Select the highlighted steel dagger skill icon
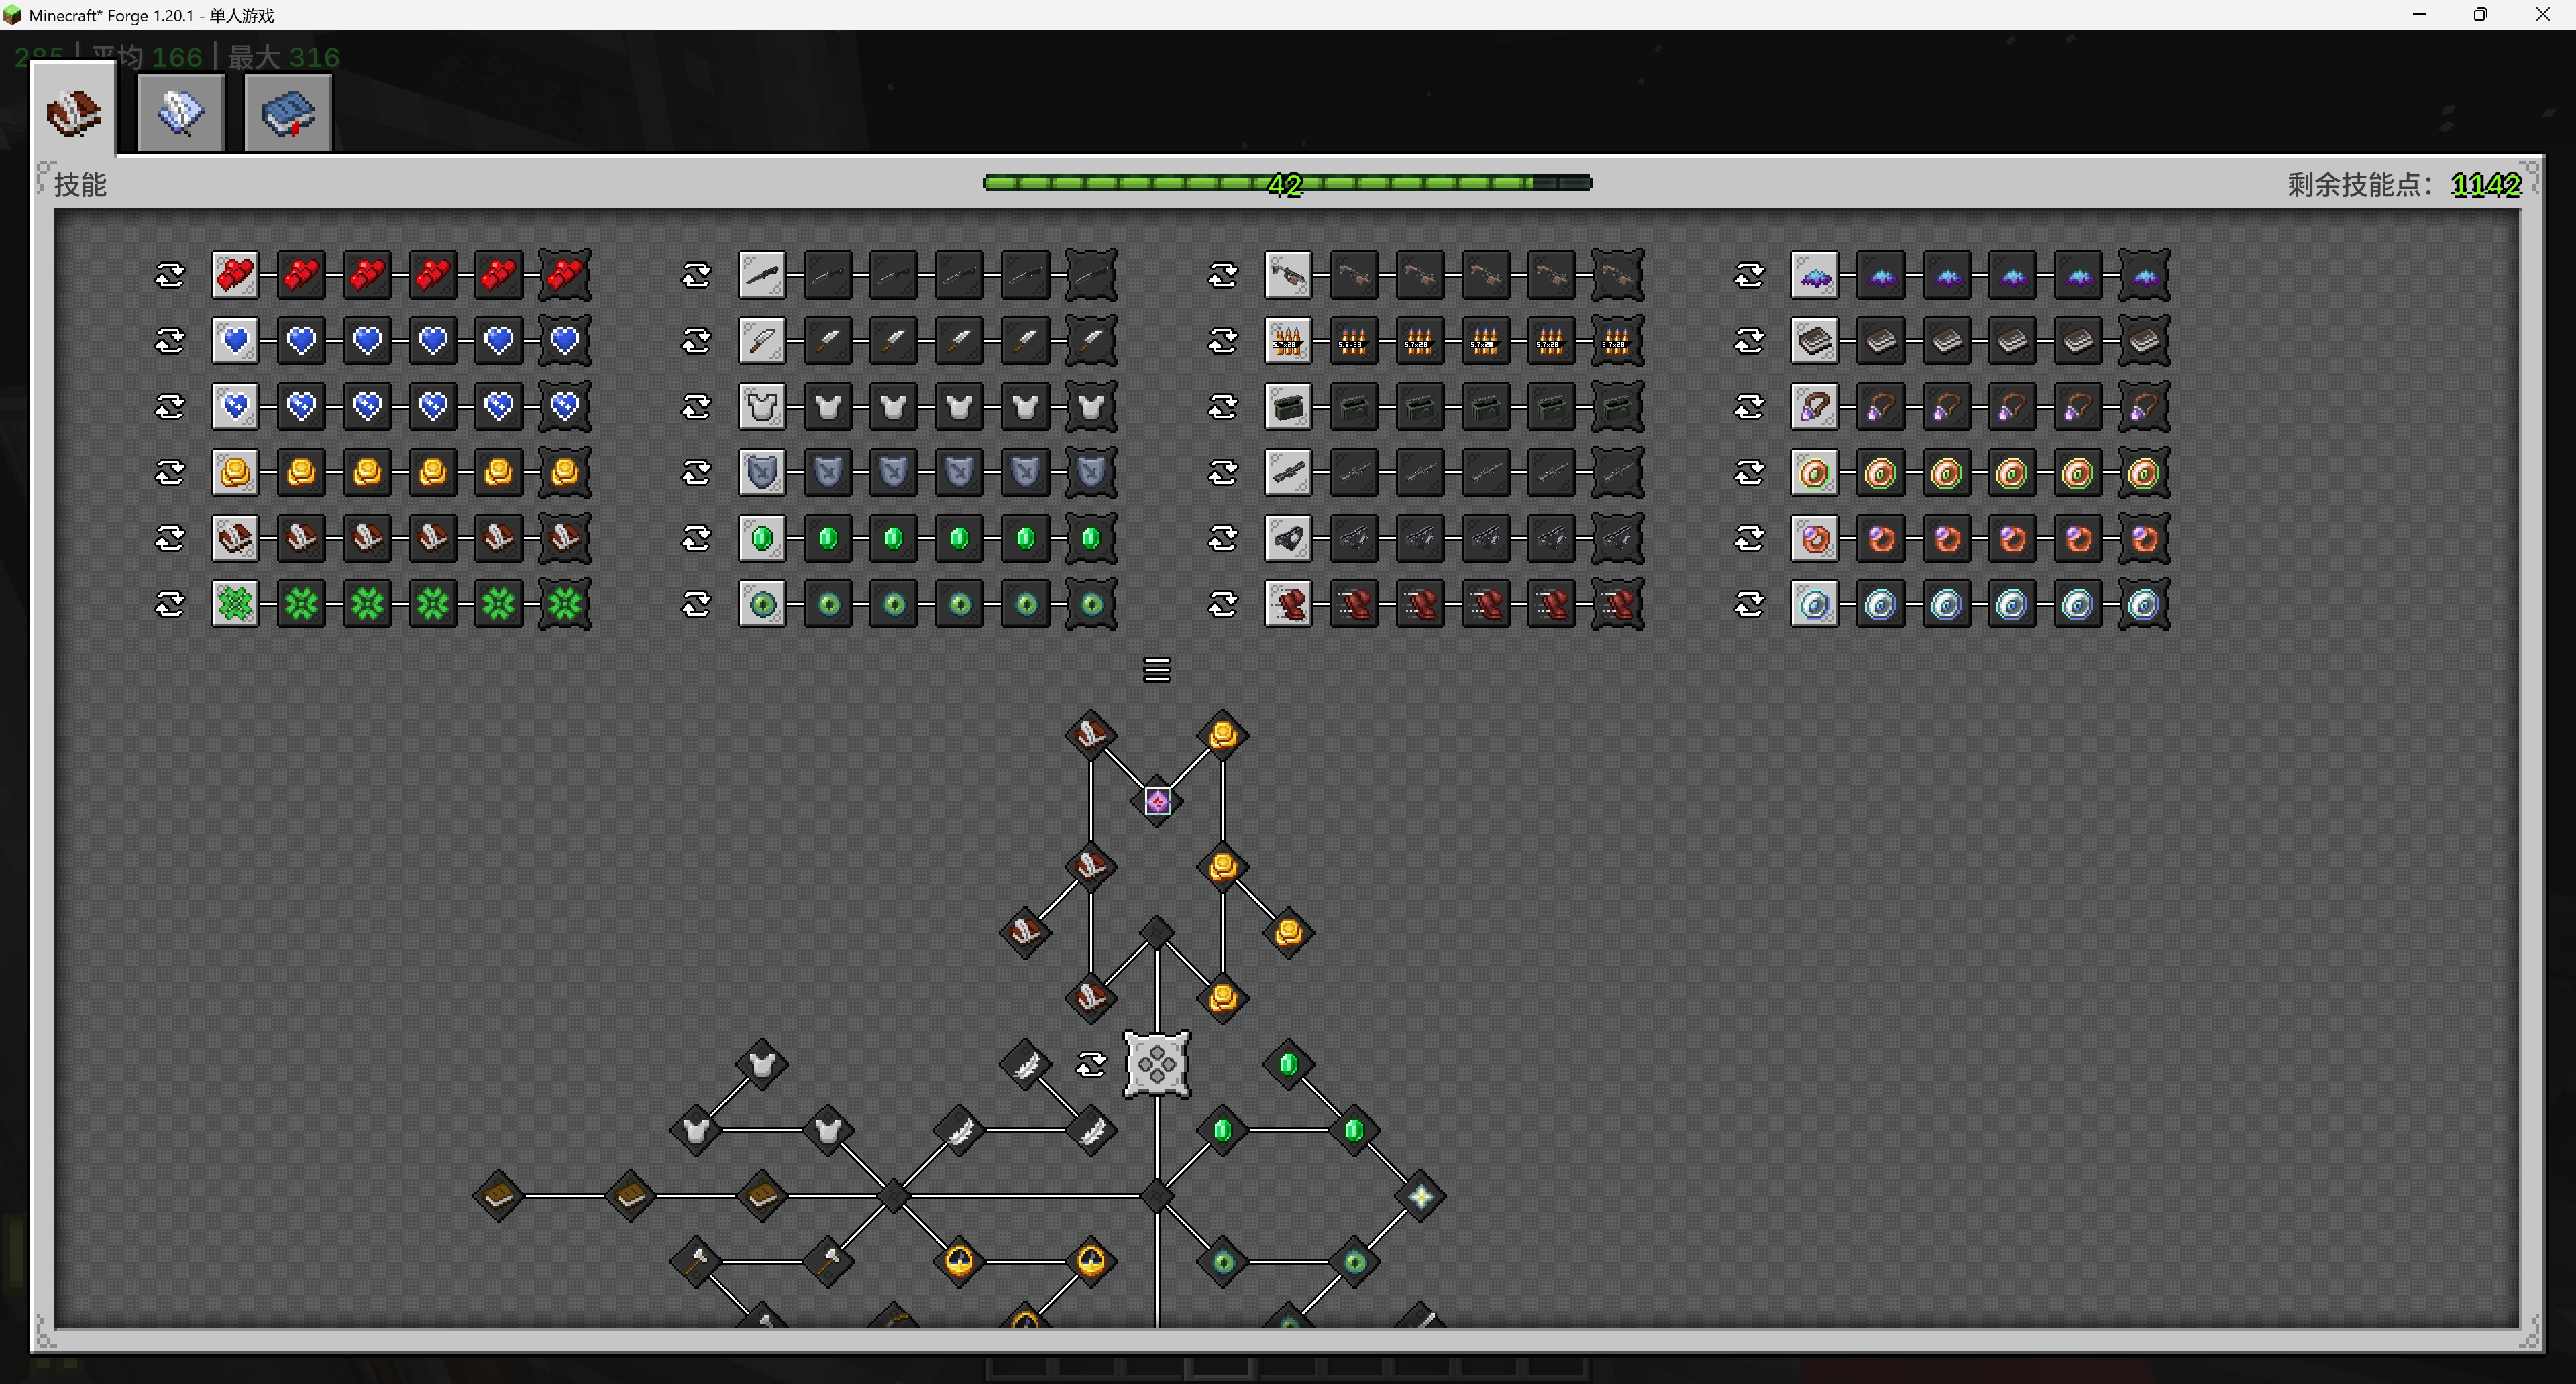 coord(762,341)
